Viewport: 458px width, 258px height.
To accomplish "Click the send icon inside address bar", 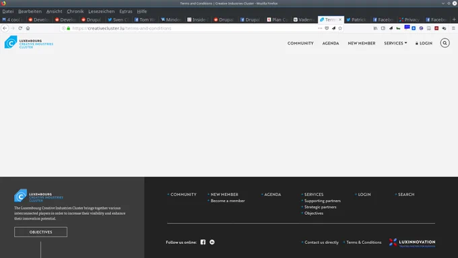I will coord(333,28).
